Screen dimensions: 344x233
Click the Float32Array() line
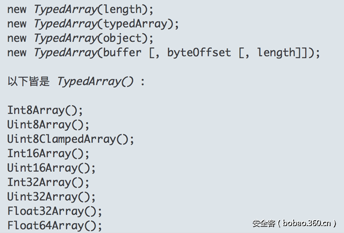[x=55, y=211]
